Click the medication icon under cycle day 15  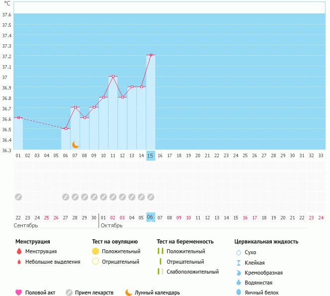point(151,197)
